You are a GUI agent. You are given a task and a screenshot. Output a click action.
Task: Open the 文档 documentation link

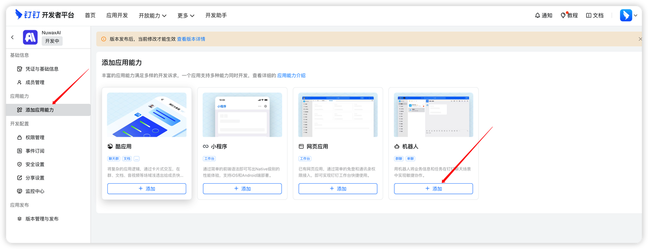click(595, 16)
